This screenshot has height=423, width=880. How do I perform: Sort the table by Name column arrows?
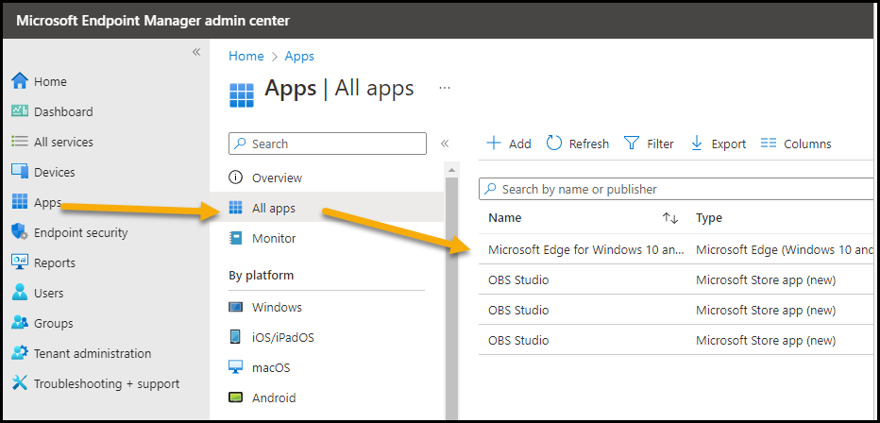[670, 218]
